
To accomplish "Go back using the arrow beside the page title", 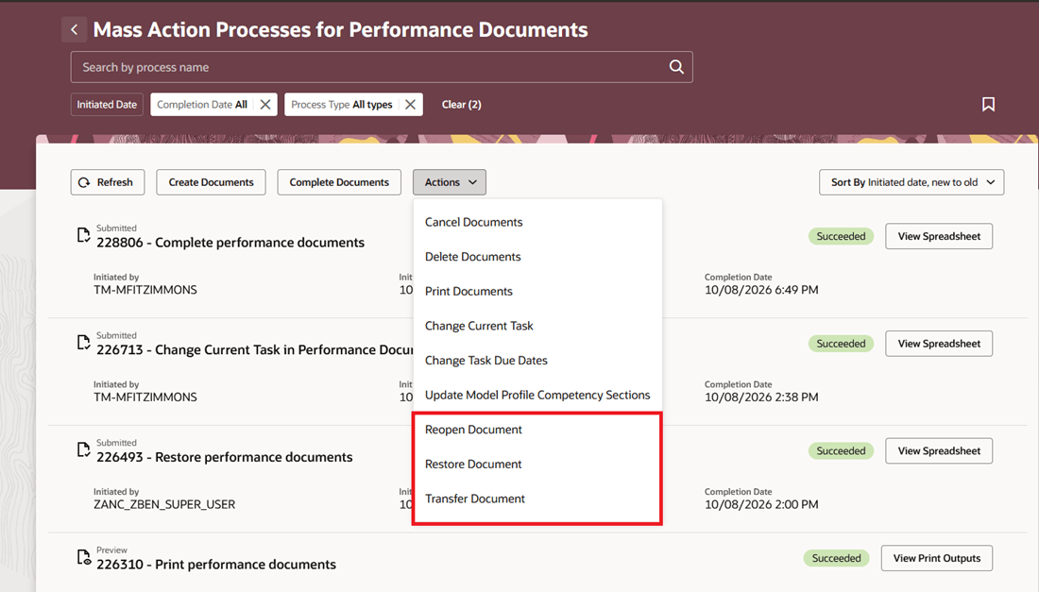I will tap(75, 30).
